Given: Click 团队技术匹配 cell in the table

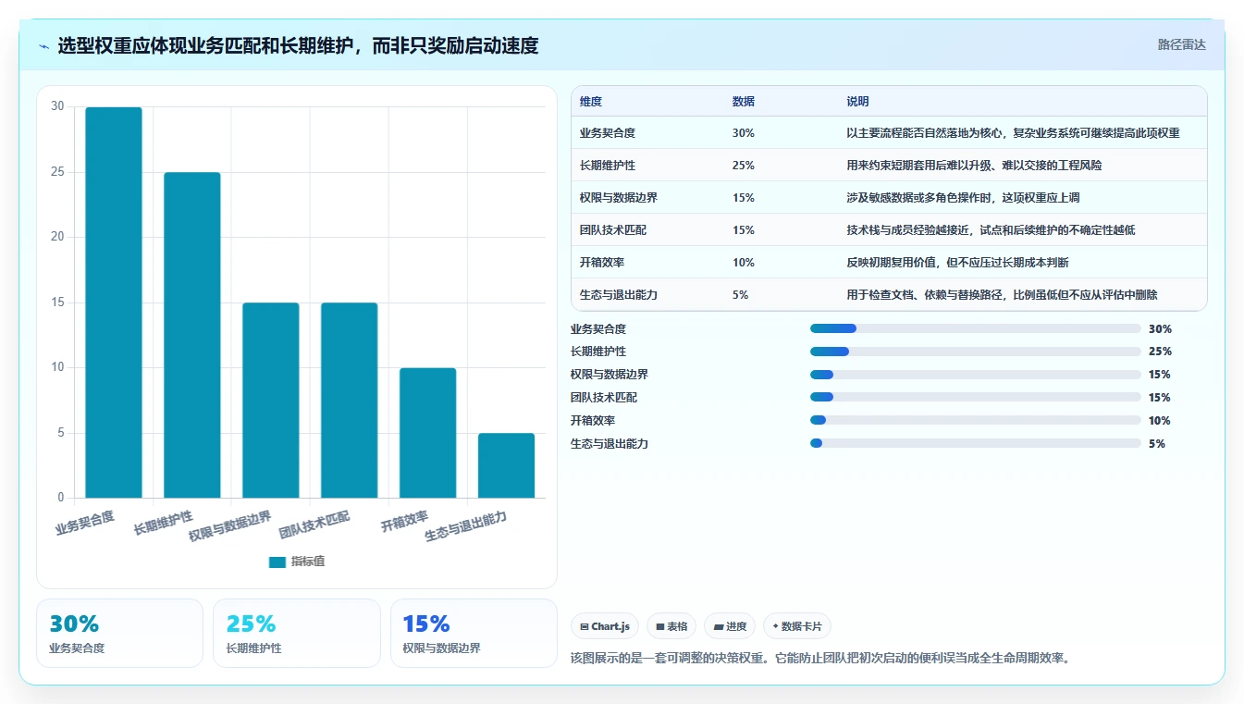Looking at the screenshot, I should (x=613, y=230).
